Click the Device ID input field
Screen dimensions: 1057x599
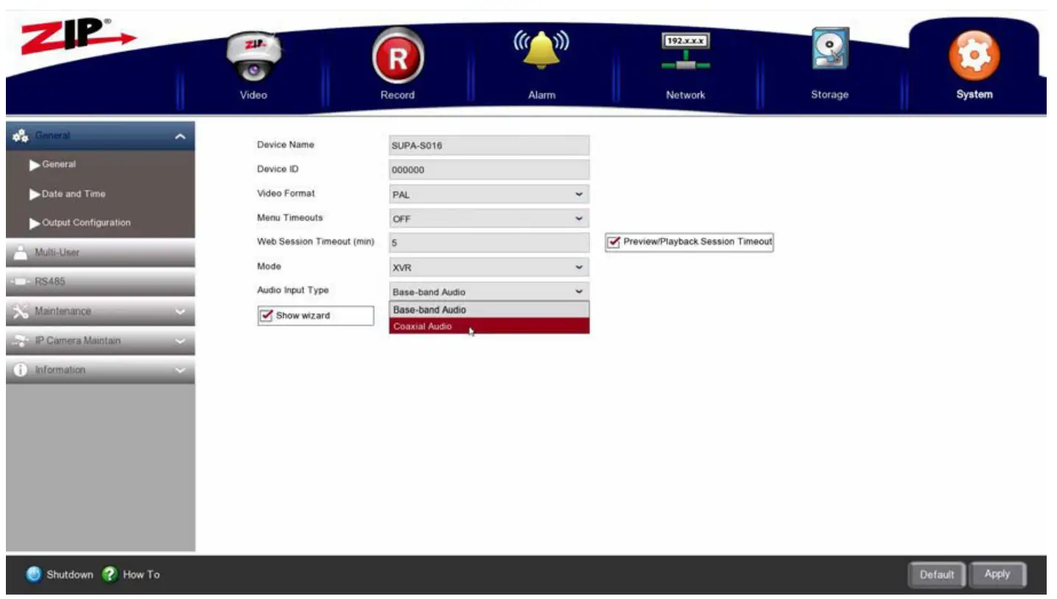click(489, 169)
